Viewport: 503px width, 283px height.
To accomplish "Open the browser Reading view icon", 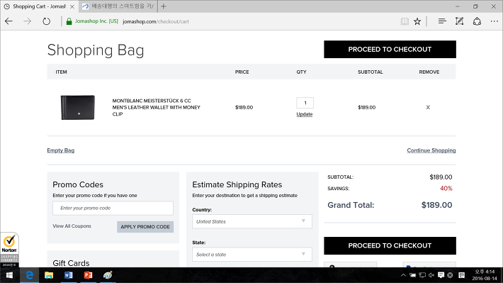I will pyautogui.click(x=405, y=21).
